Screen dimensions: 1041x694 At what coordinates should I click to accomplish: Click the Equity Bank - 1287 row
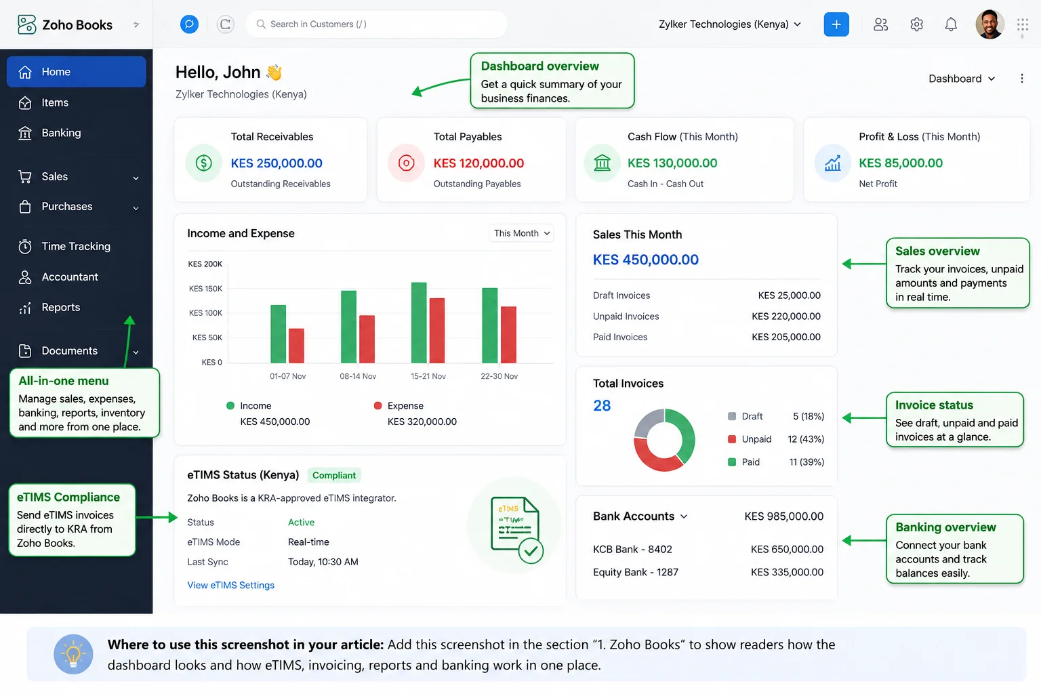pos(708,573)
